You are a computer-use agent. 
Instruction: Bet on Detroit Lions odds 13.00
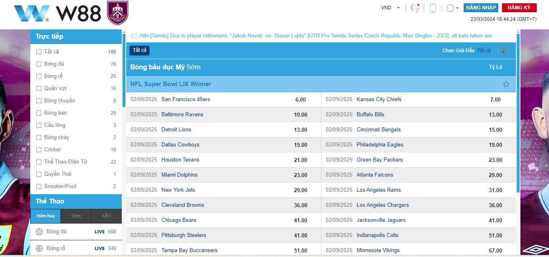301,130
